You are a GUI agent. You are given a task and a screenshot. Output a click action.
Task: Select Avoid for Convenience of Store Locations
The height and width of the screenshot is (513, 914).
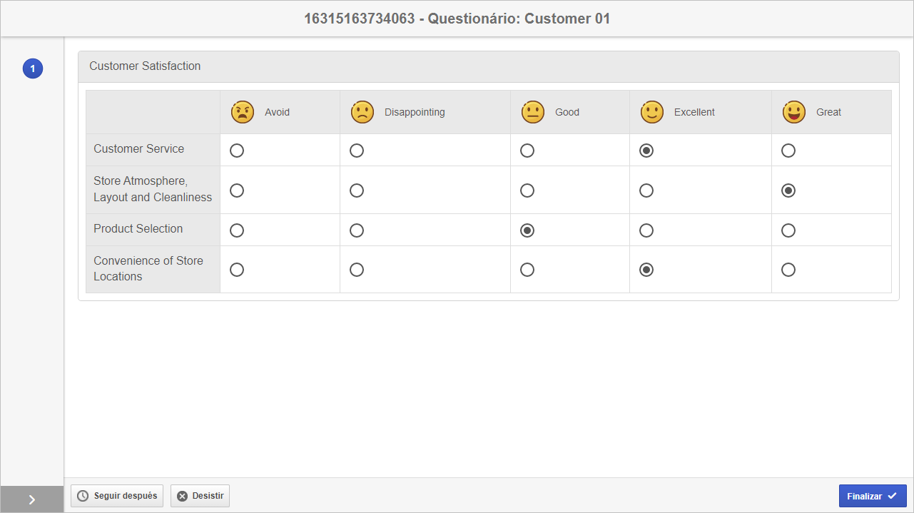pyautogui.click(x=237, y=270)
